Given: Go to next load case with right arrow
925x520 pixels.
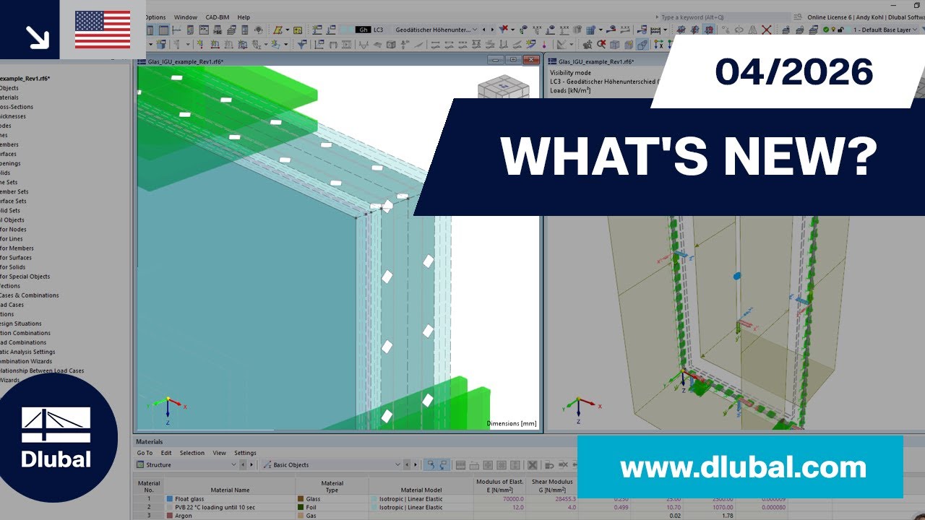Looking at the screenshot, I should coord(492,30).
